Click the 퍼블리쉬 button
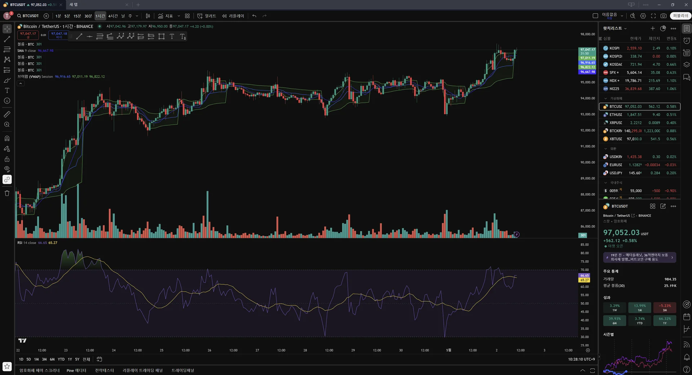 (x=680, y=16)
